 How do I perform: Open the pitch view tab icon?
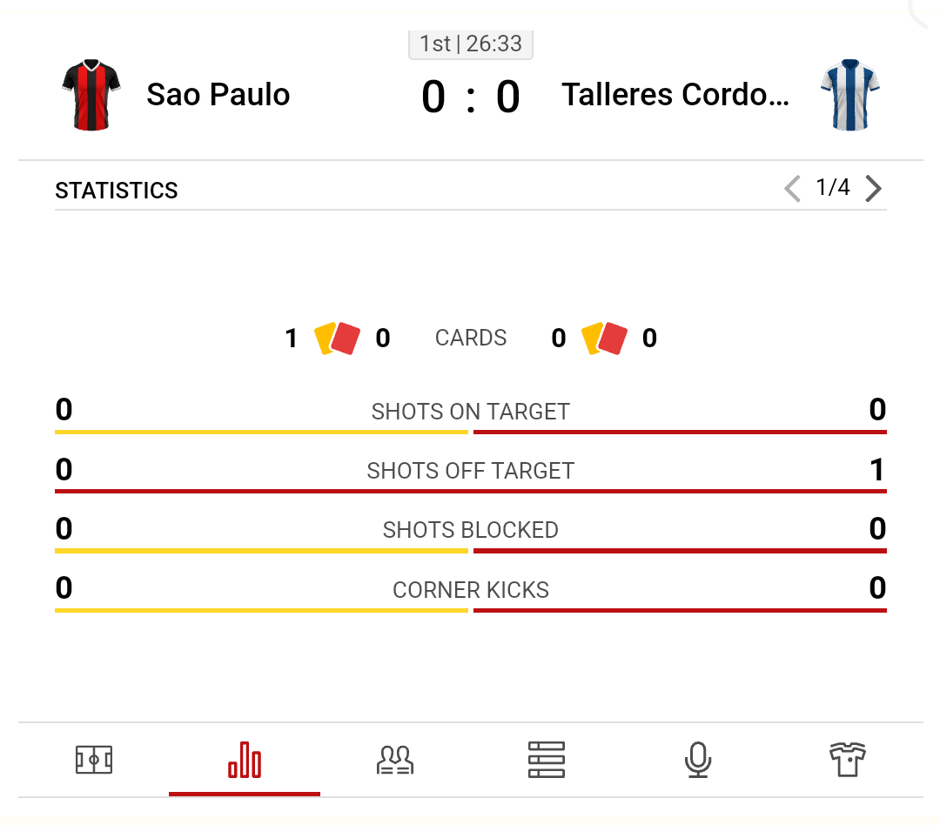pos(94,761)
